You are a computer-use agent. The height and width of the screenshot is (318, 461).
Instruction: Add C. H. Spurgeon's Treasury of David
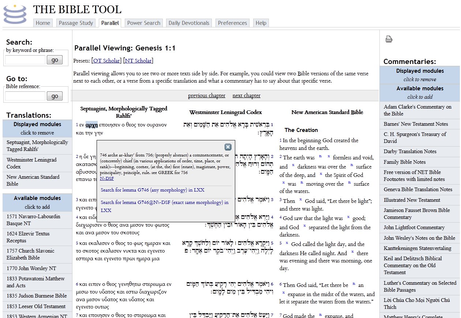pyautogui.click(x=420, y=138)
